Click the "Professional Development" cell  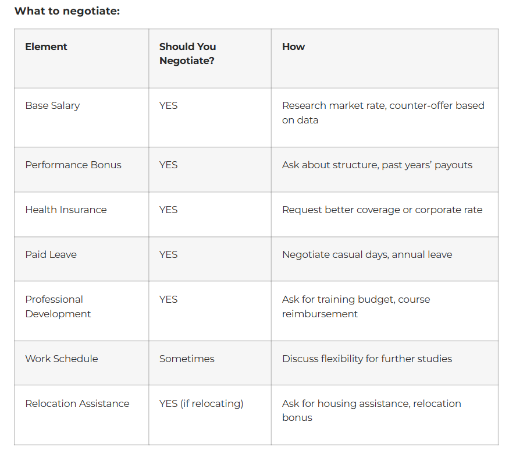[58, 306]
